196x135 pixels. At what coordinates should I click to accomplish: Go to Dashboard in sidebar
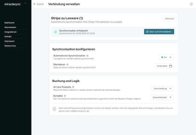(10, 23)
